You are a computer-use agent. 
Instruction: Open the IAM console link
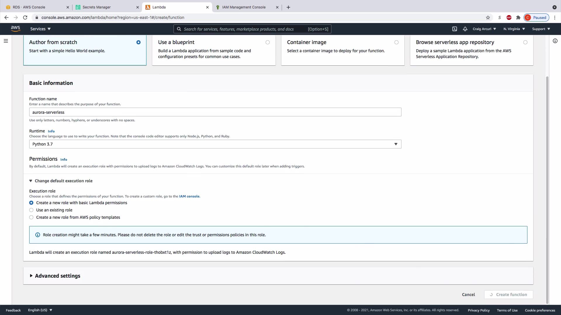click(189, 196)
